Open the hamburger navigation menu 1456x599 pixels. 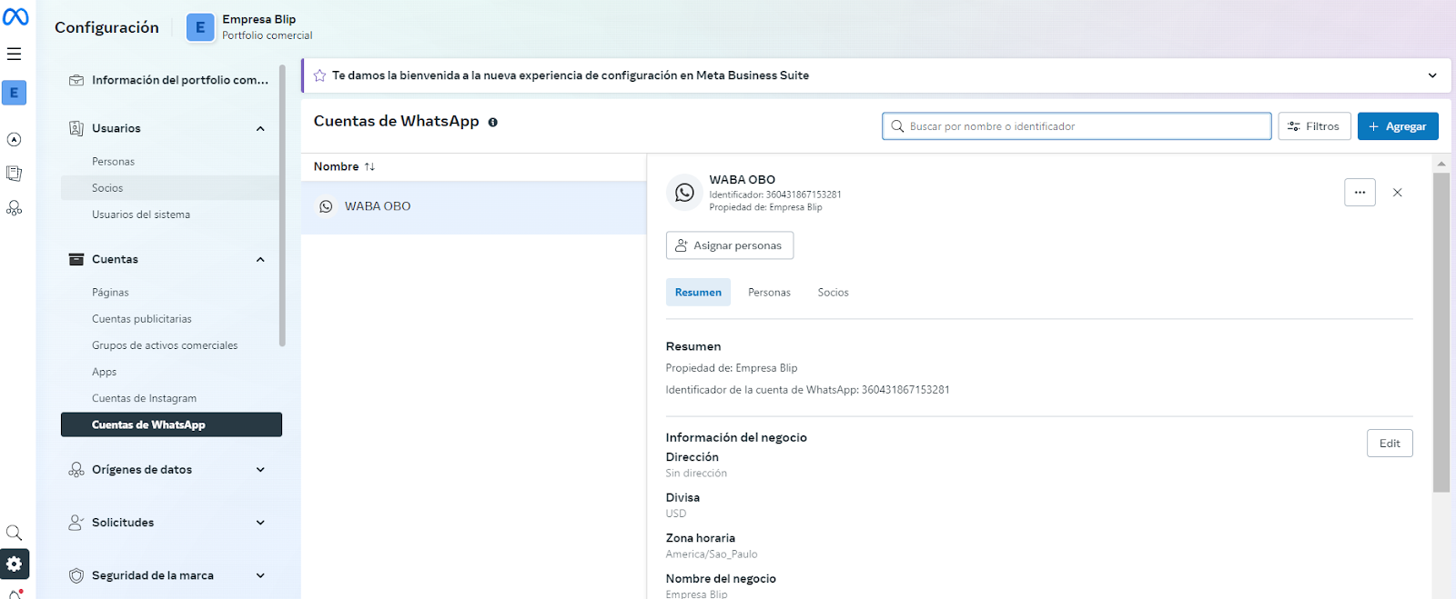[x=15, y=55]
